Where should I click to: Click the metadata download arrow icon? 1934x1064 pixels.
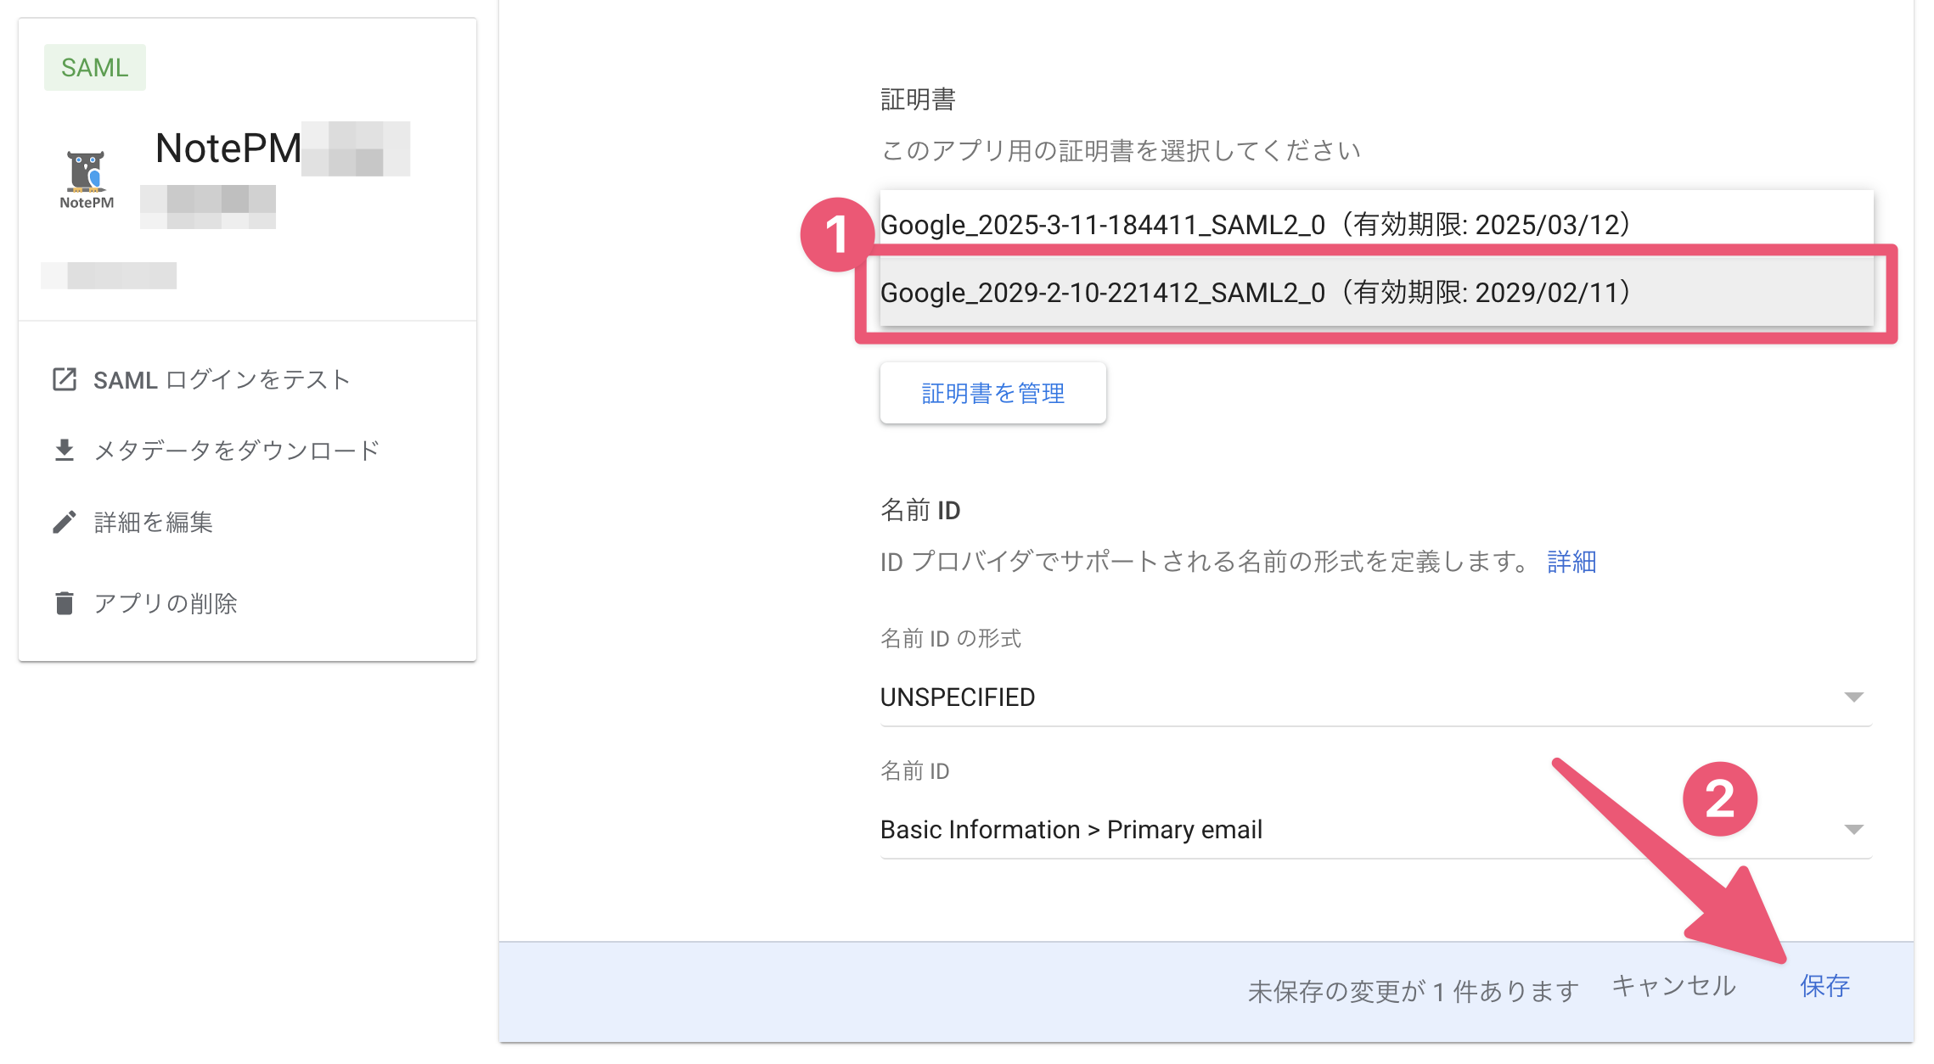click(x=65, y=451)
